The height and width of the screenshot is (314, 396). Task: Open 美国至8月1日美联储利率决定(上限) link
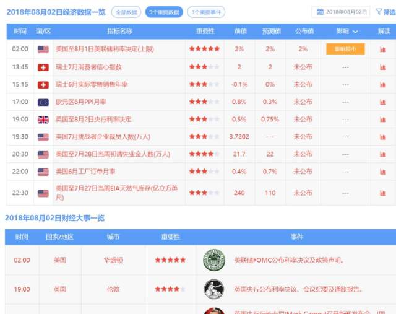click(105, 49)
